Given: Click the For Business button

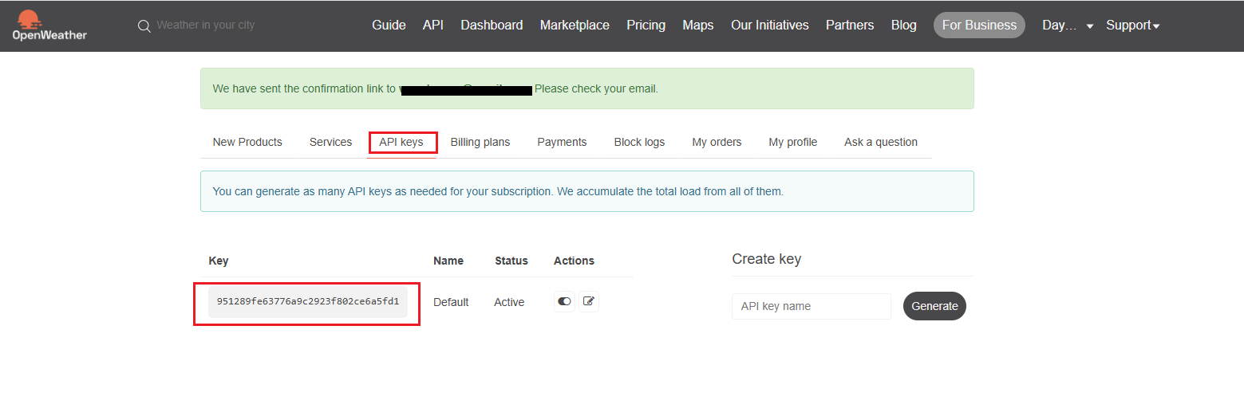Looking at the screenshot, I should coord(979,26).
